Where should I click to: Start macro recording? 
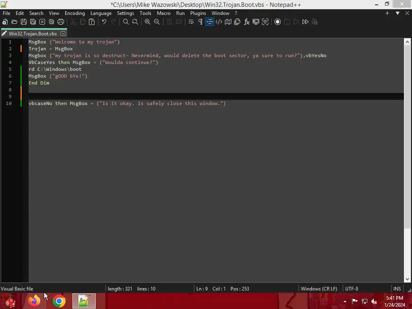(x=278, y=22)
